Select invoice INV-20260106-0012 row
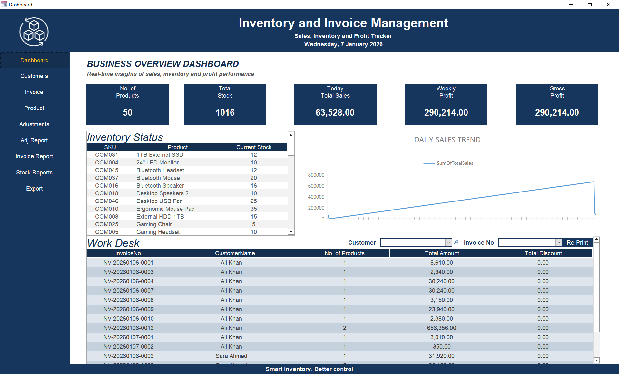619x374 pixels. [340, 328]
